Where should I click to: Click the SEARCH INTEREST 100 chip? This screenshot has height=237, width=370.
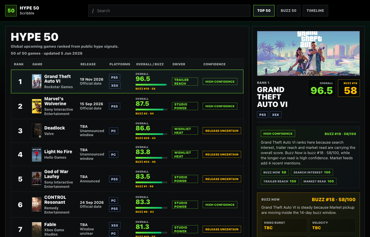312,172
